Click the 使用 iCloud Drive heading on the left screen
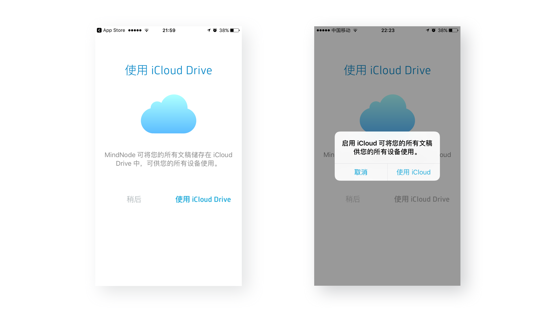The image size is (556, 312). coord(169,70)
